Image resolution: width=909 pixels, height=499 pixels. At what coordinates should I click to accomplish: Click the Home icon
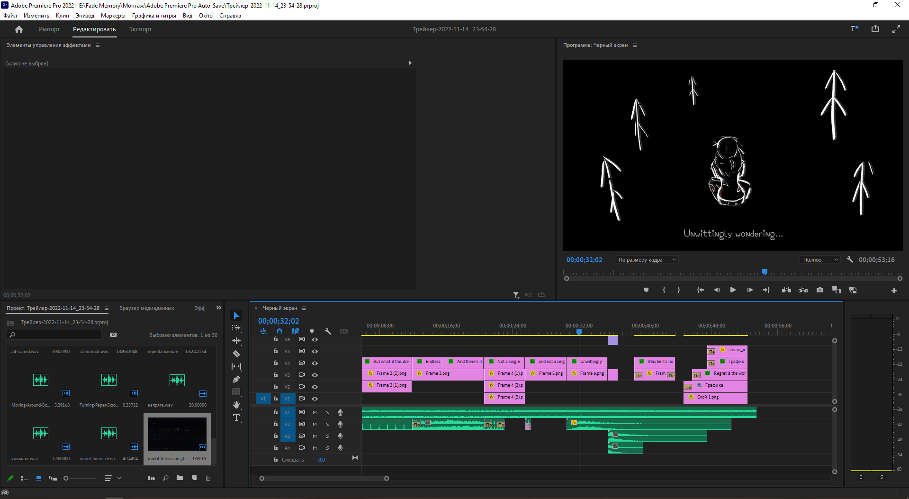pos(19,29)
